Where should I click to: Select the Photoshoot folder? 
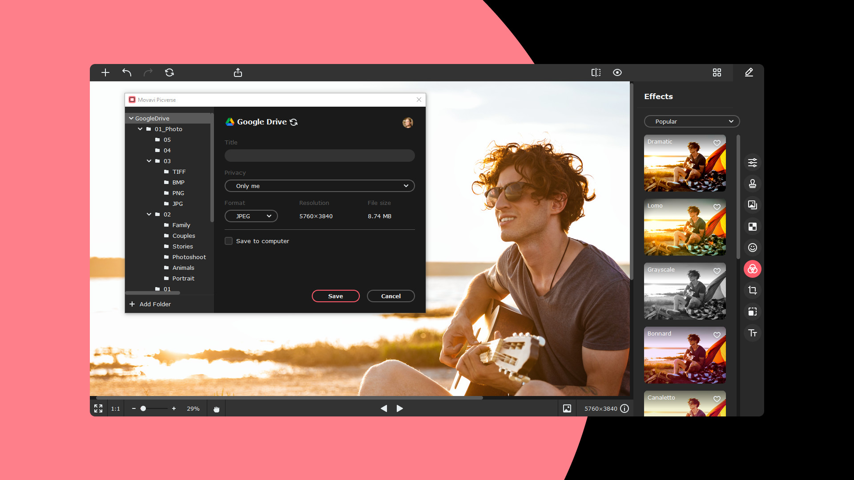pyautogui.click(x=189, y=257)
